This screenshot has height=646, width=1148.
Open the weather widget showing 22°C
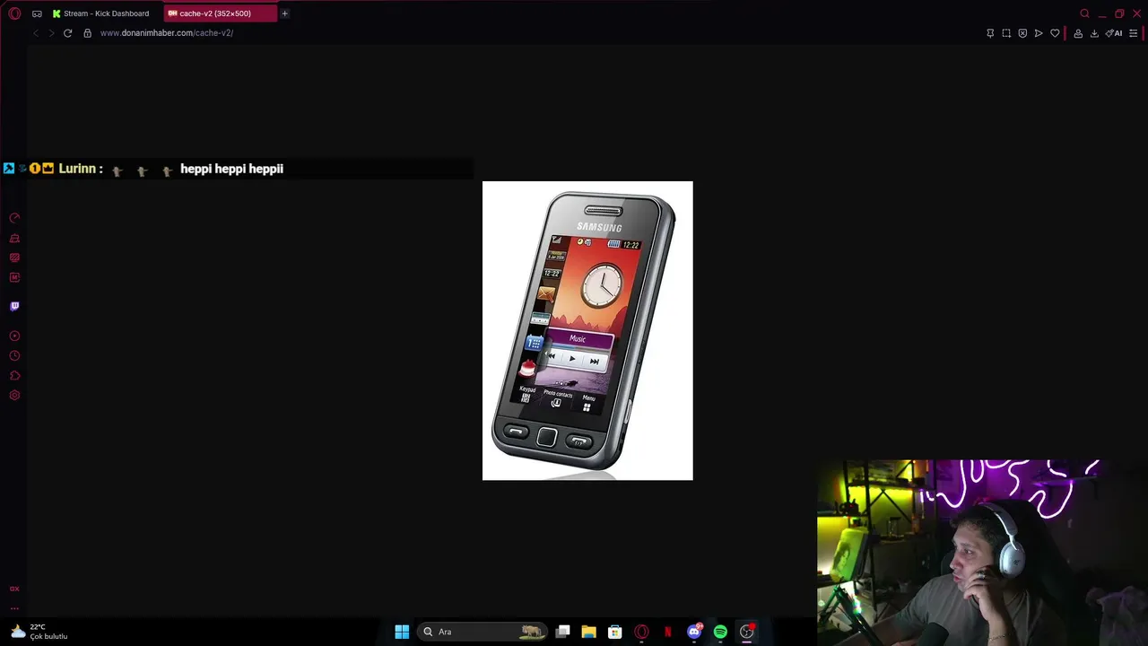point(38,632)
